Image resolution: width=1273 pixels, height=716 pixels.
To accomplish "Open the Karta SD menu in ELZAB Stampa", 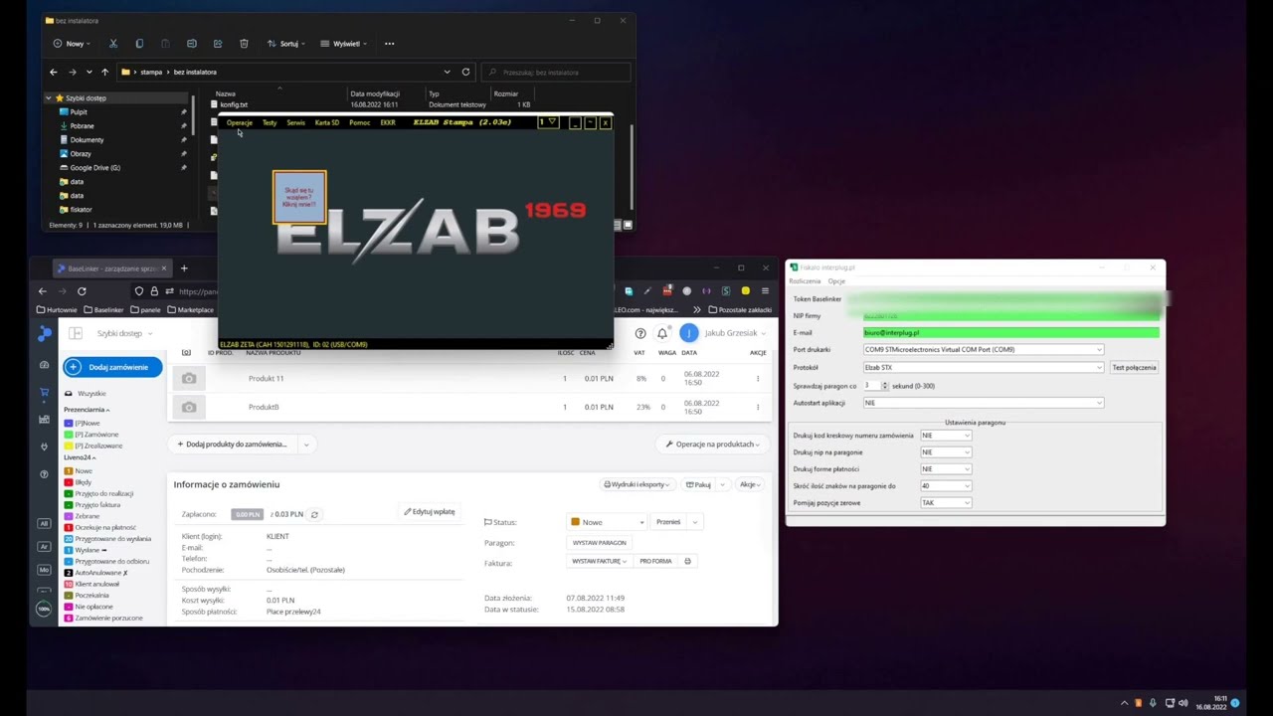I will [327, 122].
